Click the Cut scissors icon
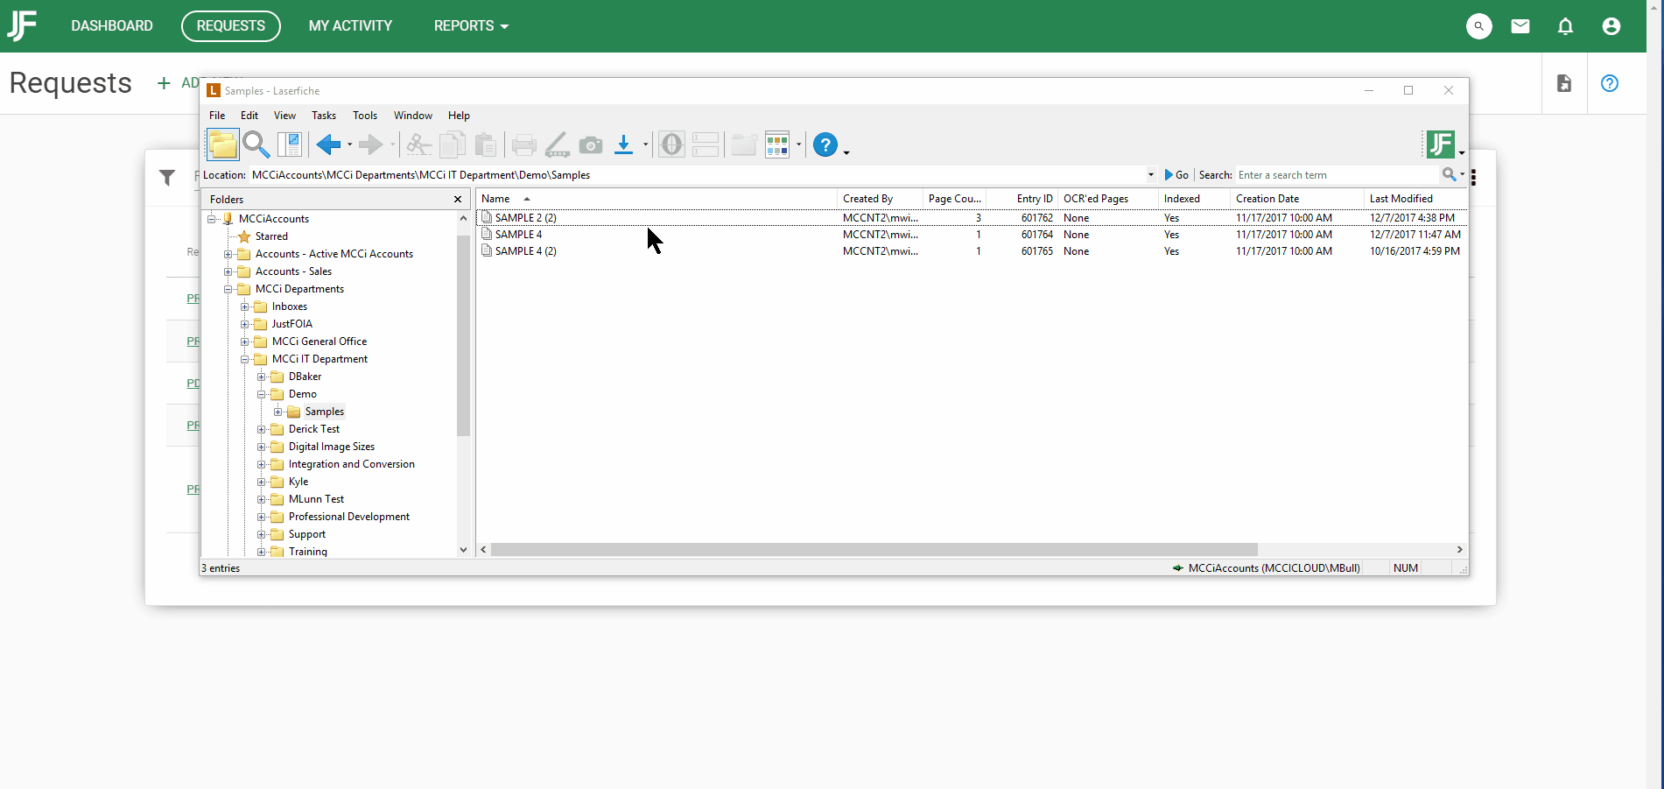Viewport: 1664px width, 789px height. 419,144
